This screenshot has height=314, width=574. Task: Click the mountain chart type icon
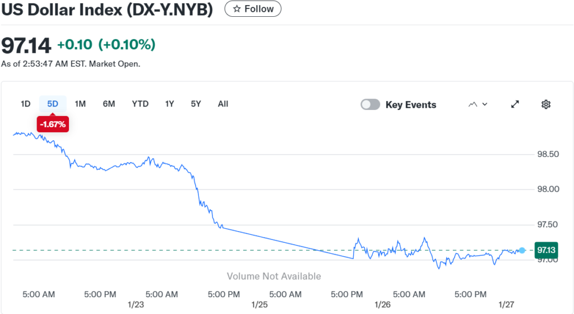(473, 104)
